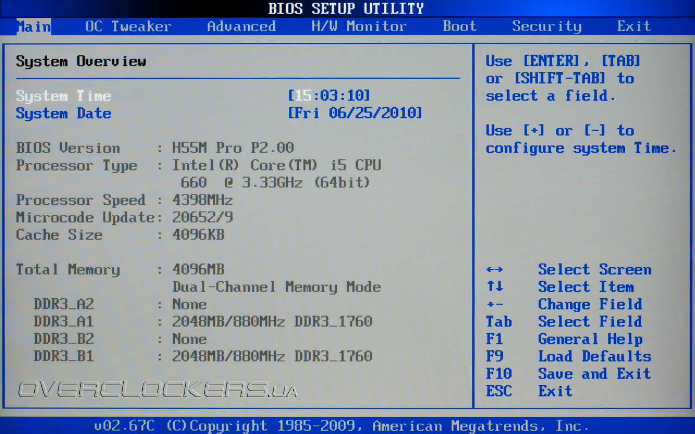The height and width of the screenshot is (434, 695).
Task: Open the H/W Monitor tab
Action: pos(359,26)
